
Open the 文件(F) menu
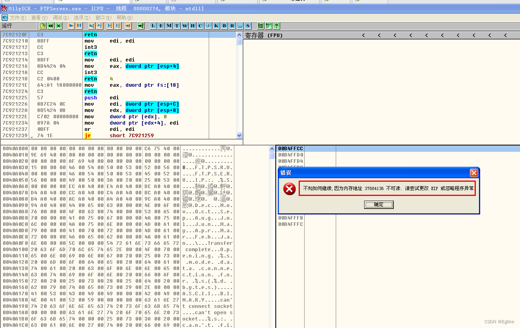(18, 17)
